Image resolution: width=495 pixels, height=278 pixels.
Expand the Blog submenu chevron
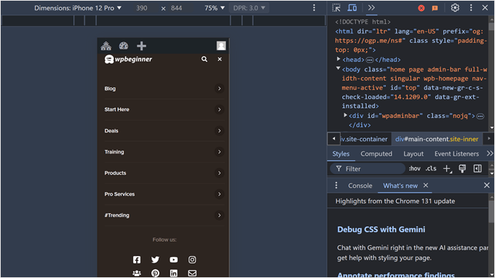point(219,88)
